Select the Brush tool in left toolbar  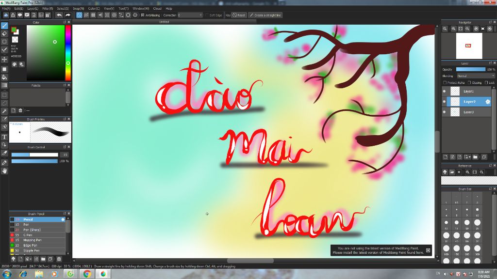tap(4, 26)
